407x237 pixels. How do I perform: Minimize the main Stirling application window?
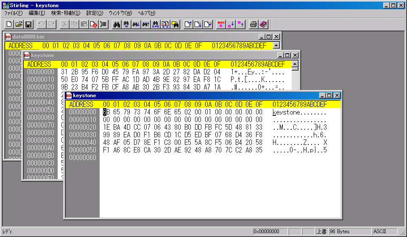pyautogui.click(x=386, y=5)
